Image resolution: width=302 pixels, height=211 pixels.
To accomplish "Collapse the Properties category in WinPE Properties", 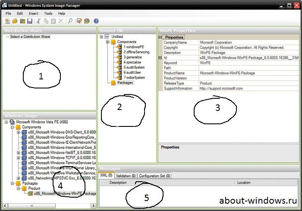I will [x=160, y=37].
